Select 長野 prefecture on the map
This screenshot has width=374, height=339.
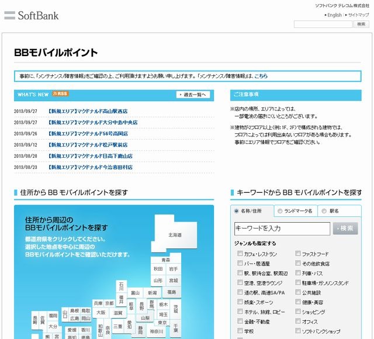pos(141,306)
